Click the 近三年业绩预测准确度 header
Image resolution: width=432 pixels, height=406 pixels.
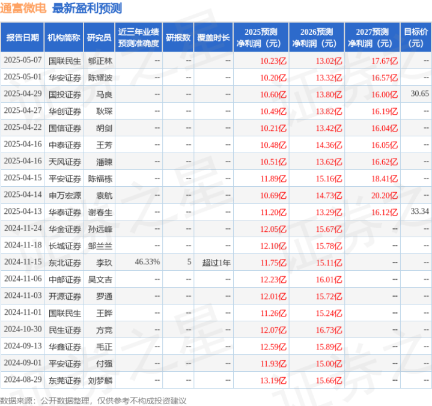click(x=139, y=37)
